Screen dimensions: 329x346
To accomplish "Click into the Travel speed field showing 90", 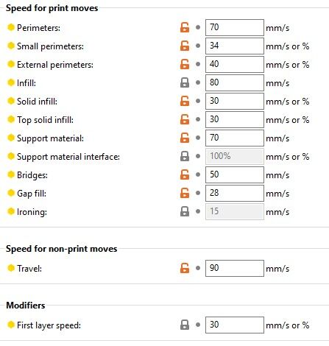I will (235, 268).
